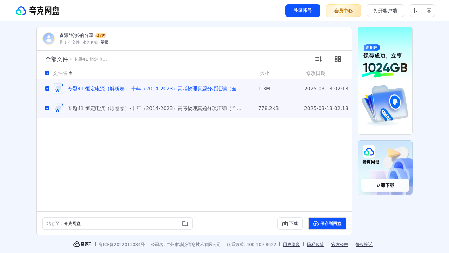Viewport: 449px width, 253px height.
Task: Click 共 1 个文件 text
Action: (69, 42)
